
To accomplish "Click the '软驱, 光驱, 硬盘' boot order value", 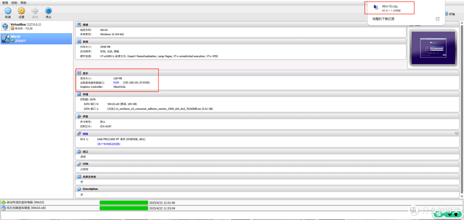I will [x=110, y=51].
